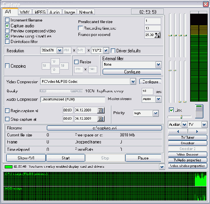Open calendar for Begin capture date
Screen dimensions: 210x204
pyautogui.click(x=101, y=110)
